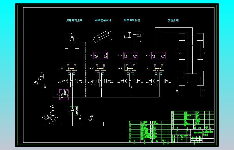234x150 pixels.
Task: Select the yellow hydraulic lock block 12.2
Action: point(101,67)
